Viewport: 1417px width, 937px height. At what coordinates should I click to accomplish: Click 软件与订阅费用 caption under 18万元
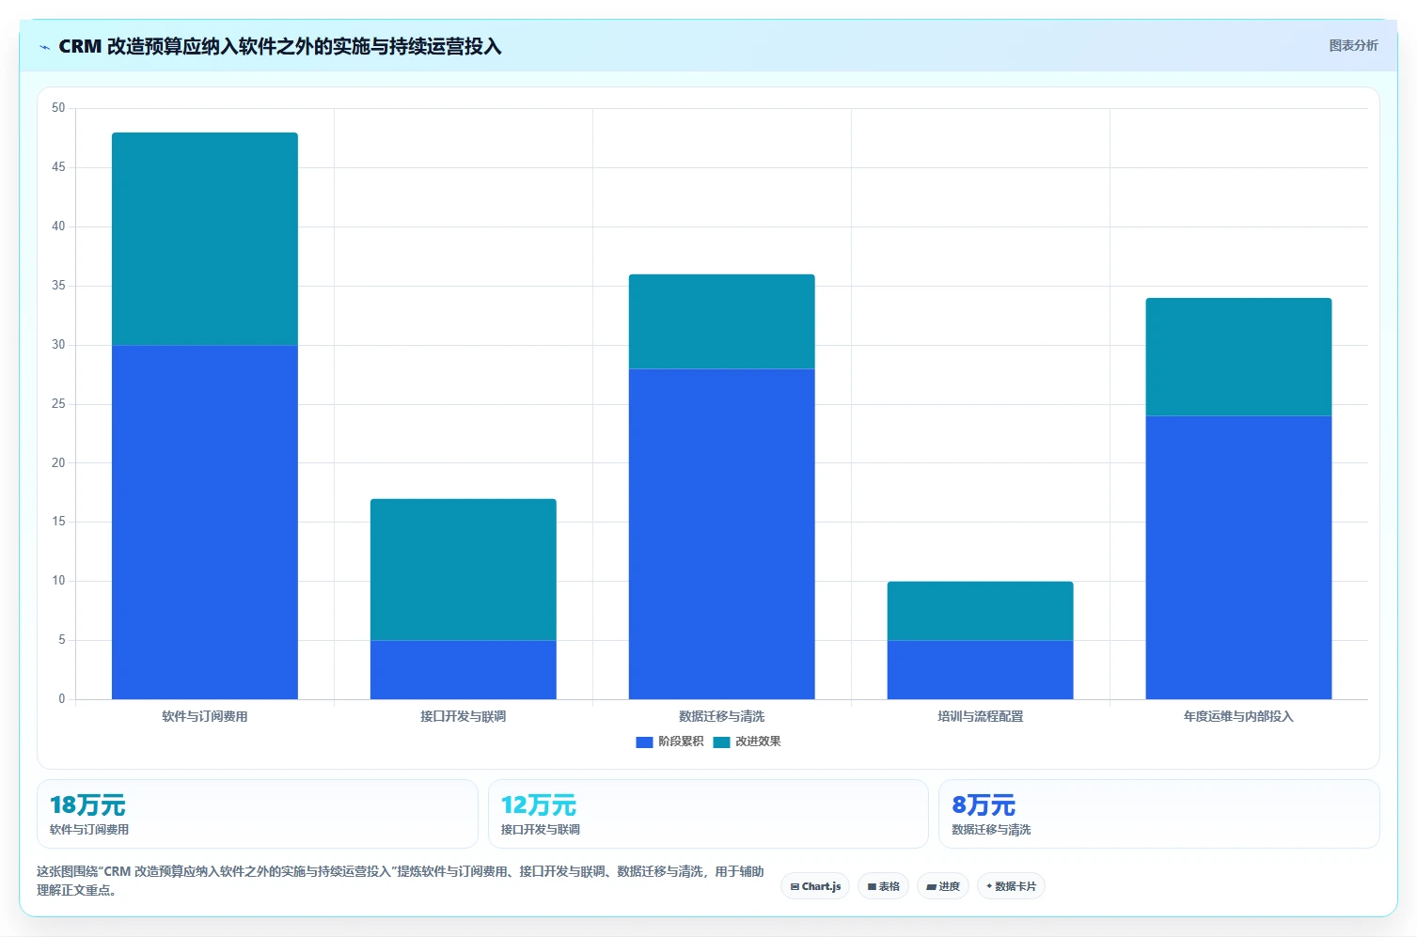pyautogui.click(x=89, y=830)
